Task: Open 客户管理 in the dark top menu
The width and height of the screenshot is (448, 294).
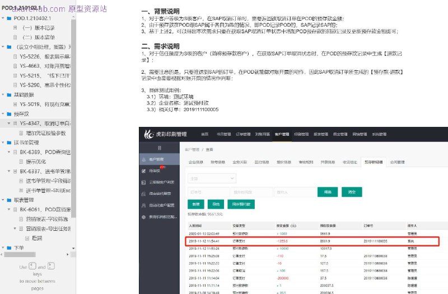Action: [282, 134]
